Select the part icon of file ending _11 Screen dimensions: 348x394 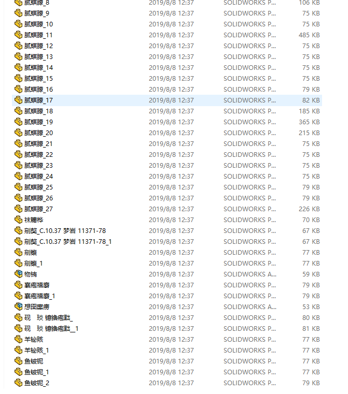(x=18, y=35)
